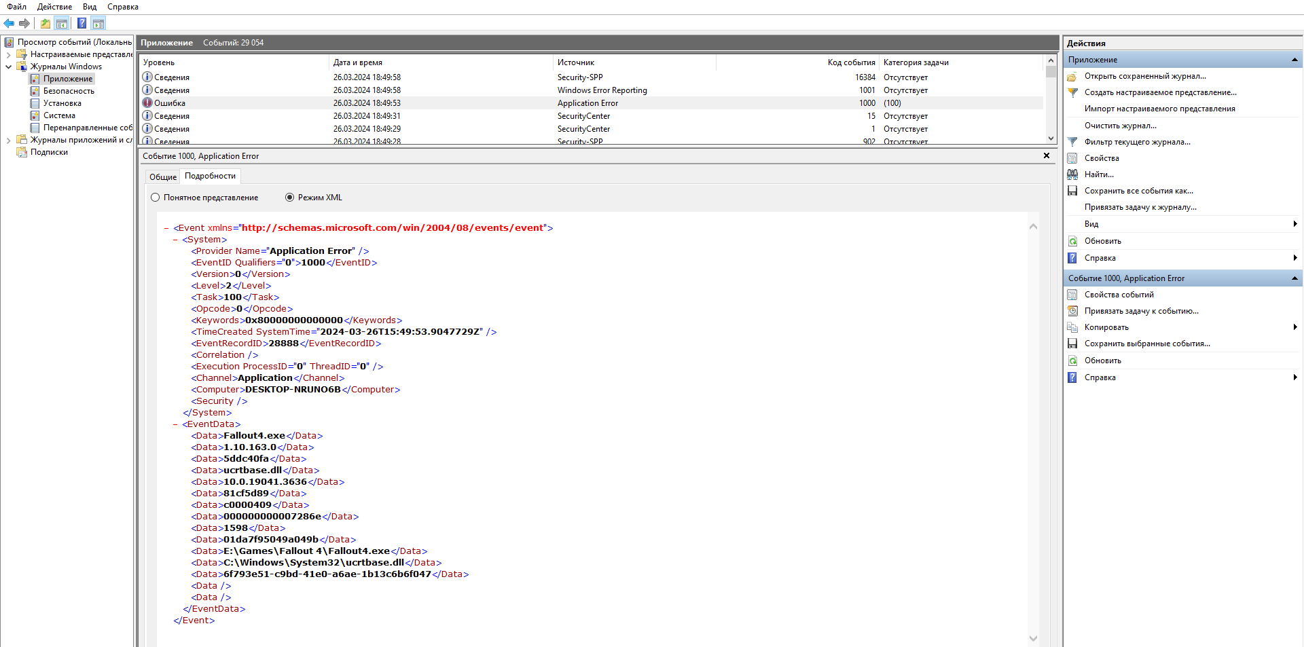Click the Back arrow toolbar icon

[9, 24]
